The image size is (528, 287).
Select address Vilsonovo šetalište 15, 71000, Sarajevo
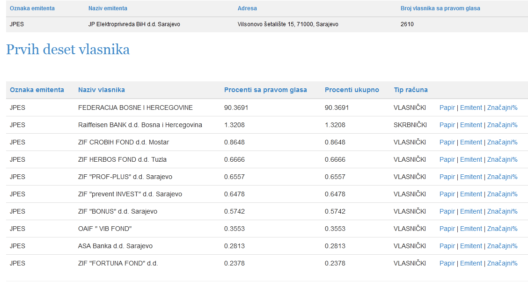pos(288,24)
